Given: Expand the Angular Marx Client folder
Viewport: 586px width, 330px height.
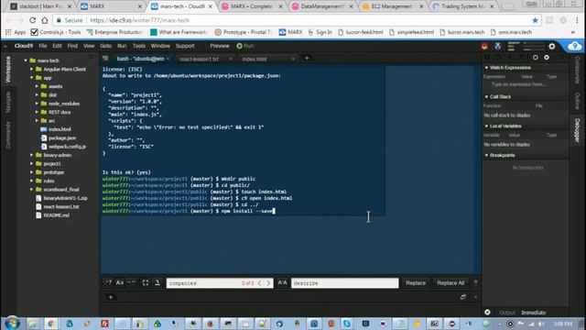Looking at the screenshot, I should coord(32,70).
